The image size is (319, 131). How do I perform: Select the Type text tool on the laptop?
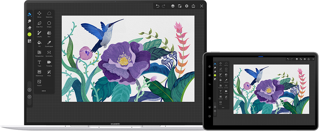39,62
